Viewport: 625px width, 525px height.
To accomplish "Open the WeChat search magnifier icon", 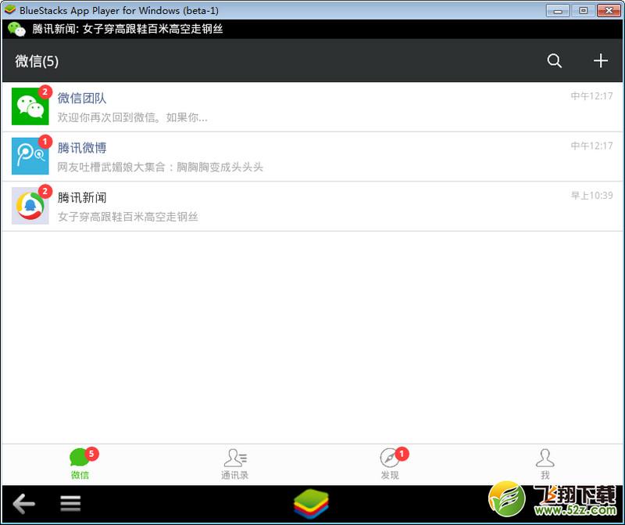I will (x=554, y=61).
